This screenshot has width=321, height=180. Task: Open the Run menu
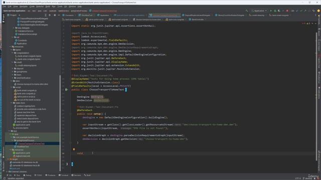(x=54, y=6)
